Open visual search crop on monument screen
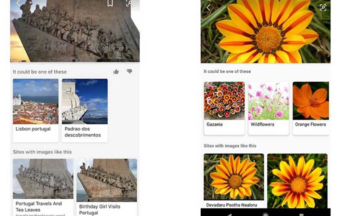The width and height of the screenshot is (346, 216). (129, 3)
